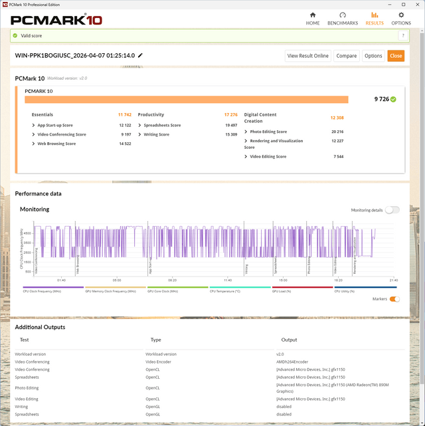The width and height of the screenshot is (425, 426).
Task: Click the orange Close button
Action: click(396, 56)
